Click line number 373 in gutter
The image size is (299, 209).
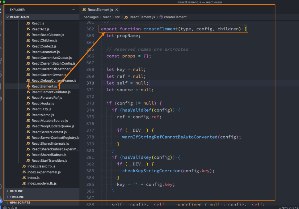click(90, 103)
